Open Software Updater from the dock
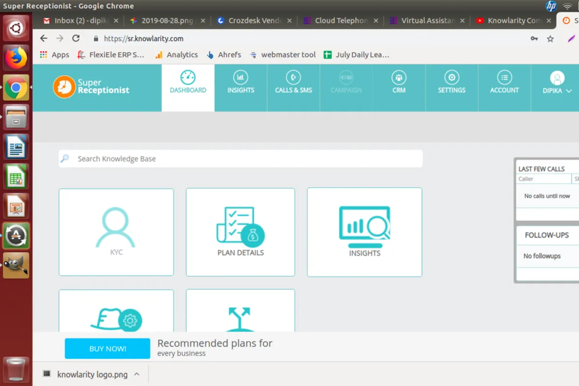This screenshot has height=386, width=579. tap(16, 236)
